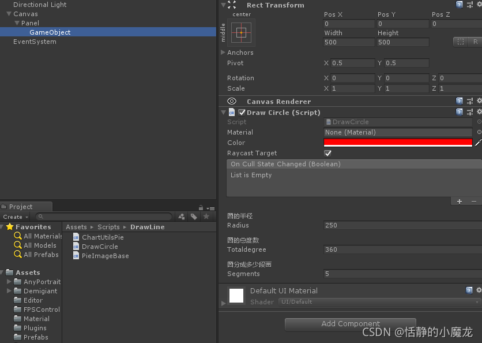Collapse Favorites section
This screenshot has height=343, width=482.
(x=2, y=227)
